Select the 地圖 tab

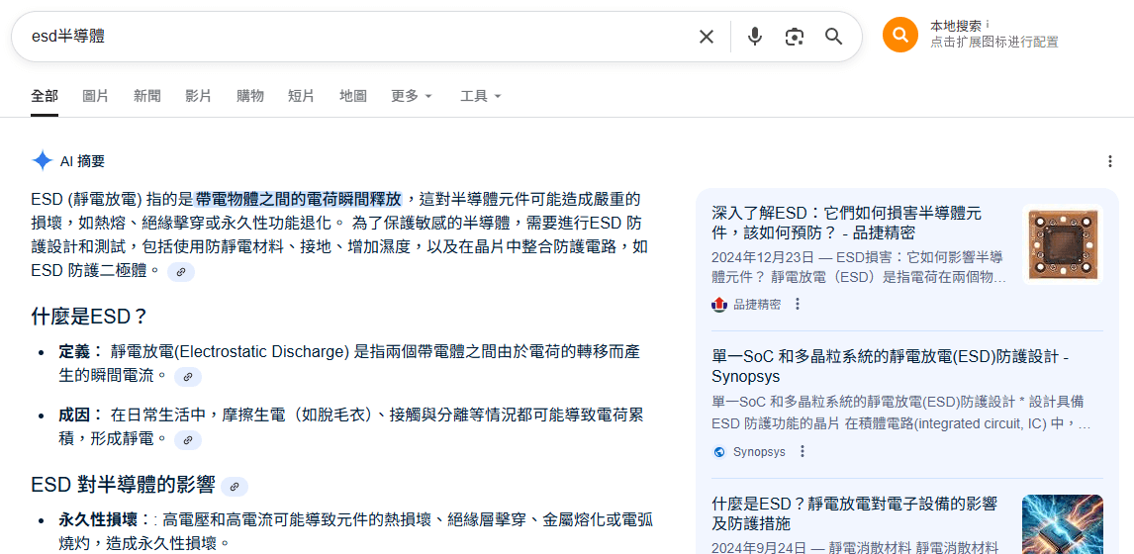(353, 96)
